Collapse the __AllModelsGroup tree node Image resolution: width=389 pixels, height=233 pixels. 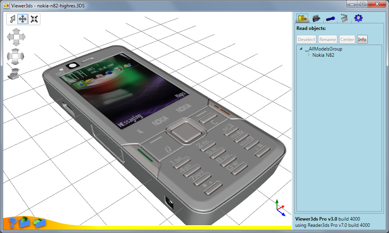click(301, 49)
